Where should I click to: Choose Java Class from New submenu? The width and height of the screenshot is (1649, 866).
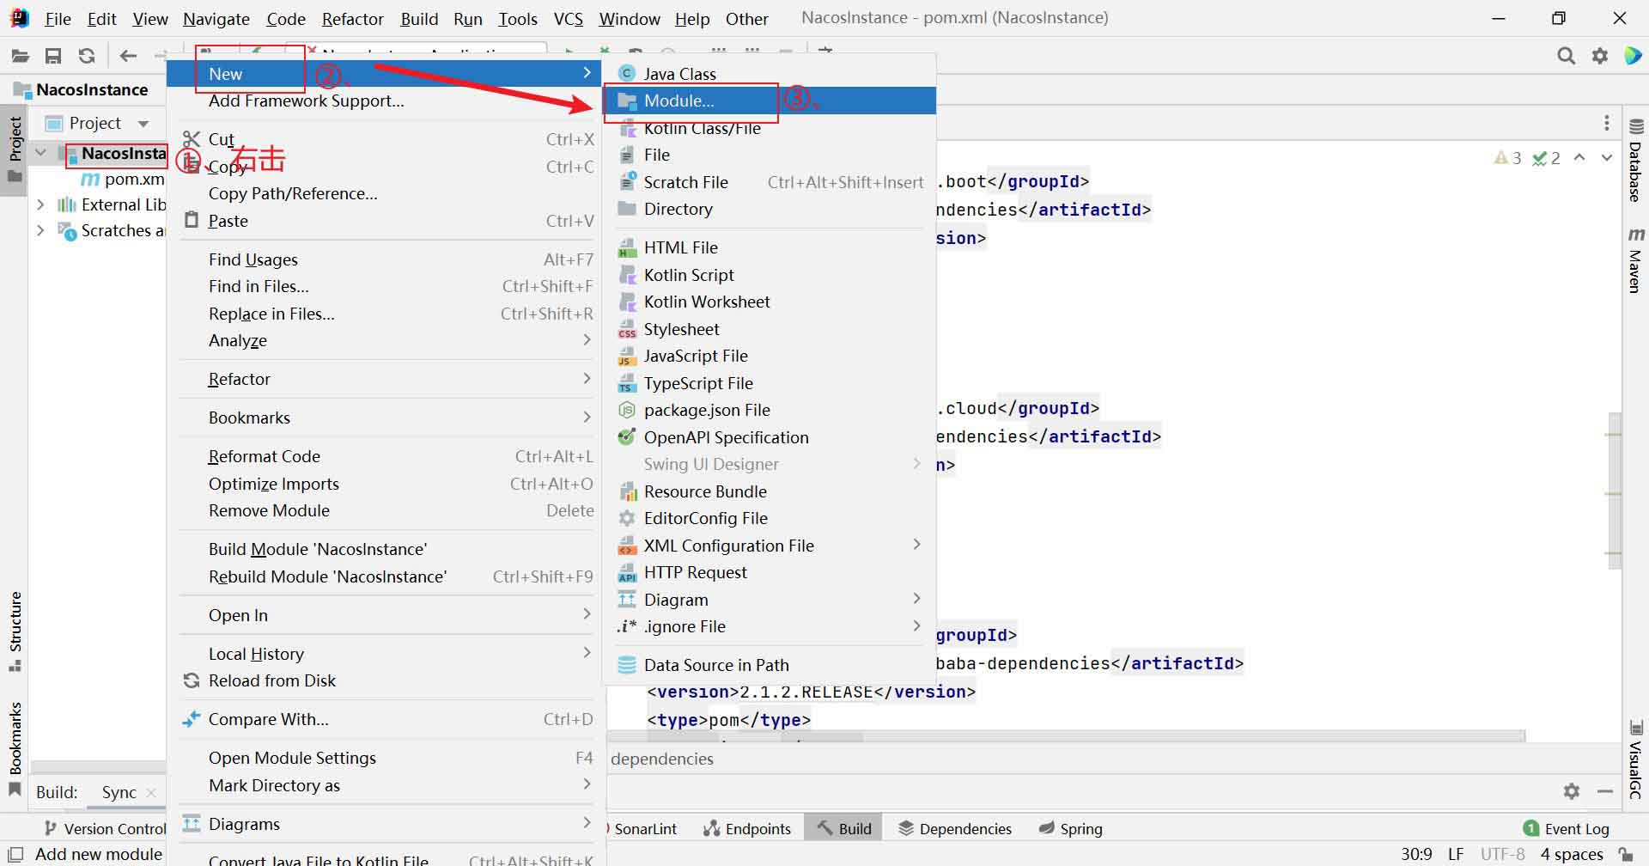coord(770,74)
